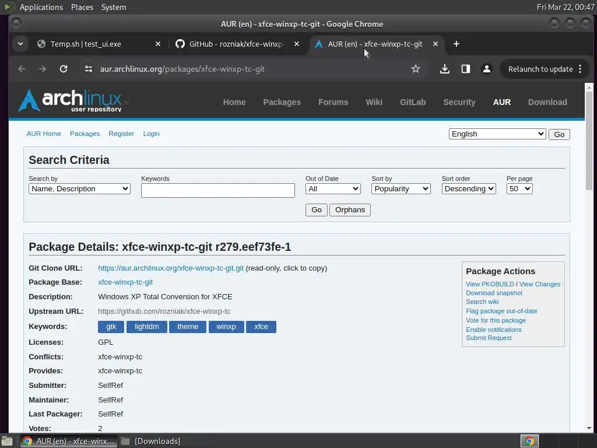This screenshot has width=597, height=448.
Task: Click the Keywords search field
Action: click(218, 191)
